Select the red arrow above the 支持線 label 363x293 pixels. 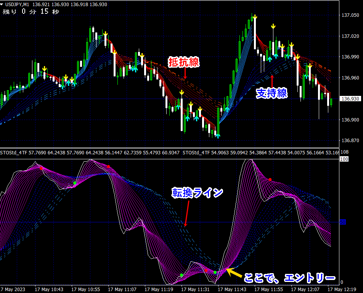point(272,81)
